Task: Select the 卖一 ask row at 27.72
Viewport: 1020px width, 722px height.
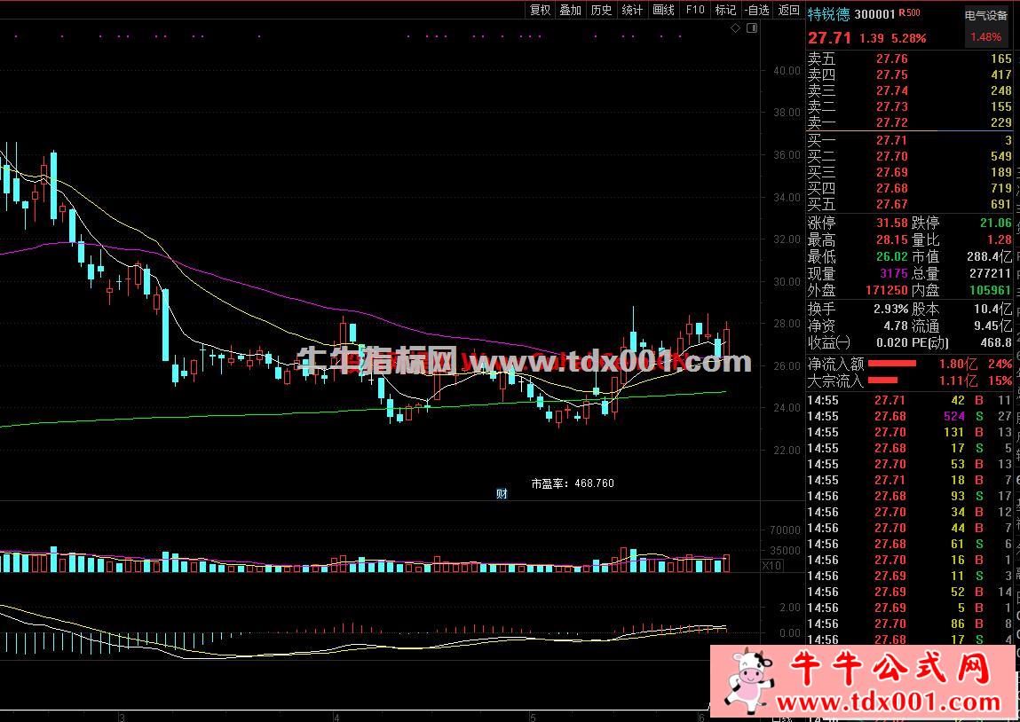Action: tap(909, 122)
